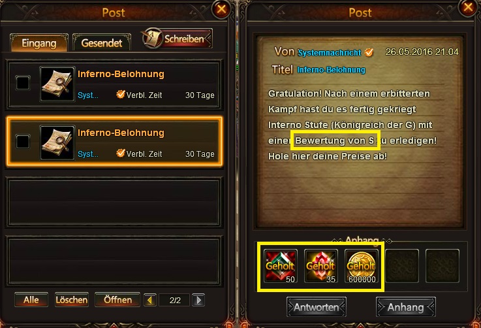Click the Anhang button to collect attachments
Image resolution: width=481 pixels, height=328 pixels.
click(405, 307)
